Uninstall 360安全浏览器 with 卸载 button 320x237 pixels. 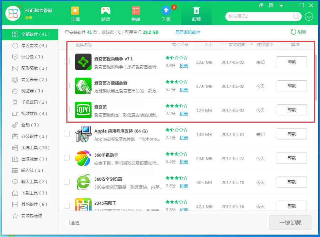292,182
